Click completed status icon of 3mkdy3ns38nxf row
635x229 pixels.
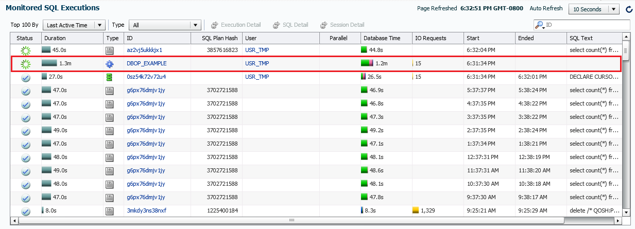(26, 211)
